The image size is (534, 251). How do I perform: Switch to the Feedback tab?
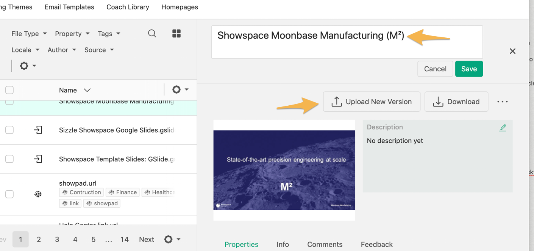point(376,244)
